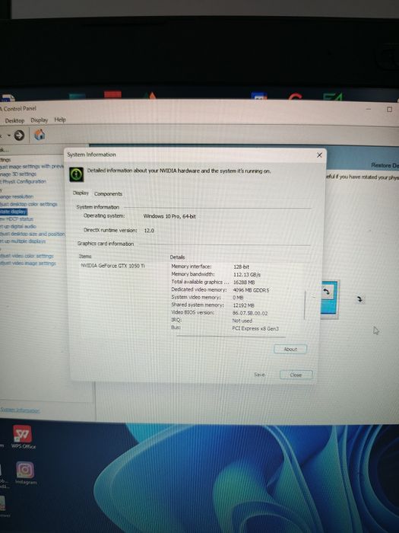
Task: Open Change resolution in the task tree
Action: tap(17, 196)
